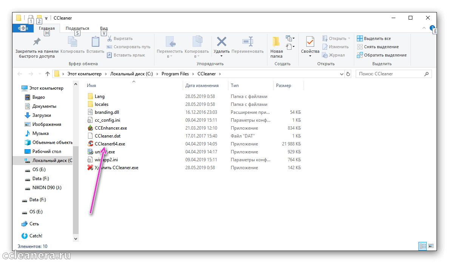Click the Поиск: CCleaner search field
This screenshot has width=449, height=263.
tap(393, 74)
